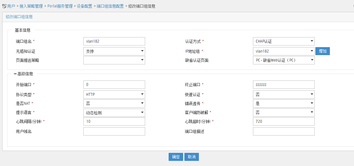
Task: Open the Portal服务管理 breadcrumb link
Action: pyautogui.click(x=60, y=6)
